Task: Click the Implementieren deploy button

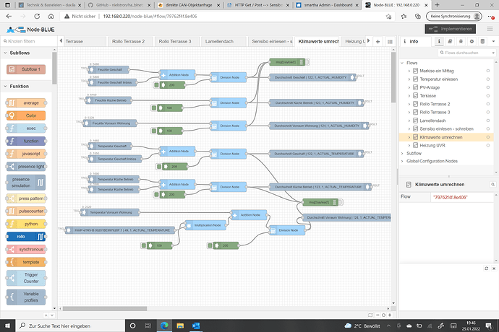Action: tap(452, 30)
